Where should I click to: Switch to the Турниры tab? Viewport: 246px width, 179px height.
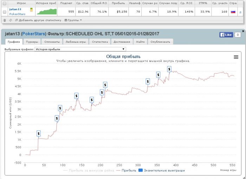coord(32,42)
